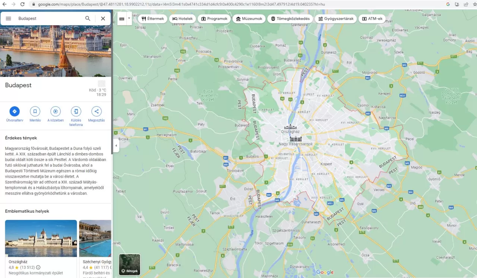This screenshot has height=278, width=477.
Task: Click the Megosztás share icon
Action: [x=97, y=111]
